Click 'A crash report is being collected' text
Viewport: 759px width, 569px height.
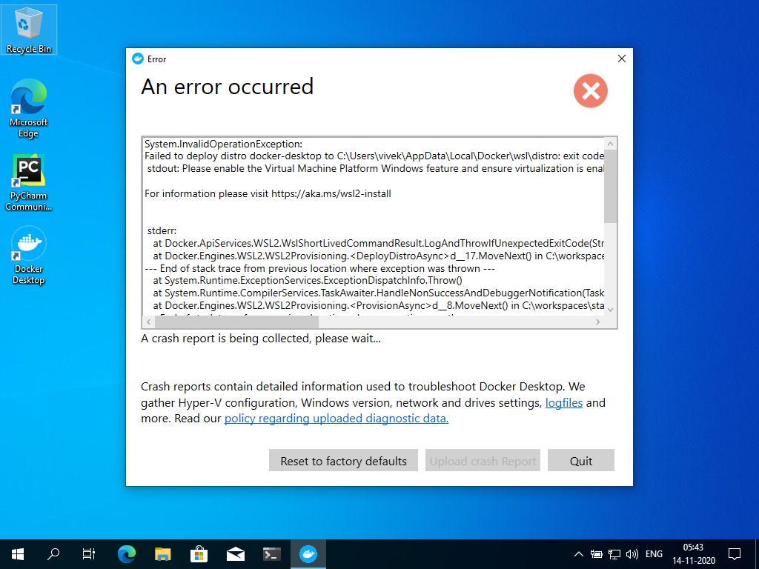[261, 338]
